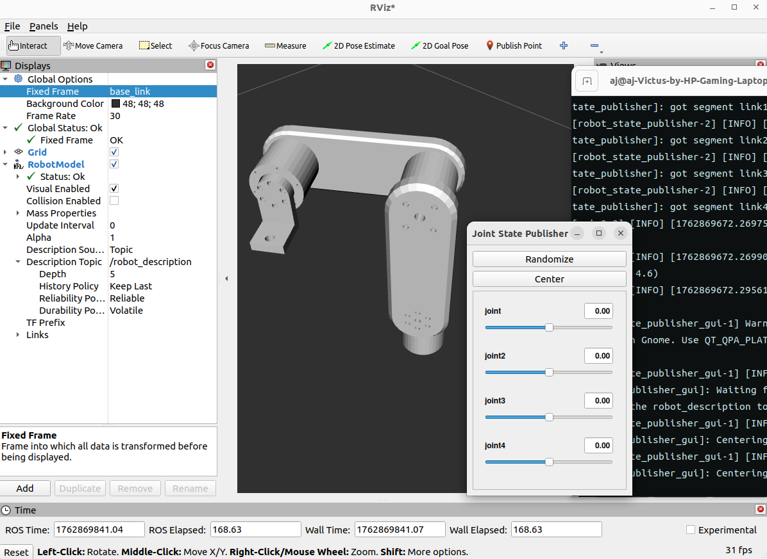Click the Center button
Viewport: 767px width, 559px height.
[x=550, y=279]
